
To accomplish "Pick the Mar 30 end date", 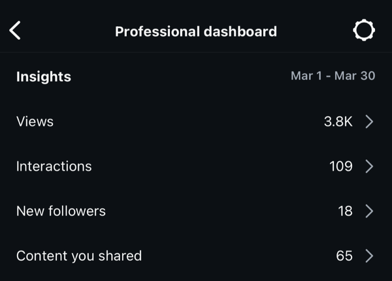I will (355, 76).
